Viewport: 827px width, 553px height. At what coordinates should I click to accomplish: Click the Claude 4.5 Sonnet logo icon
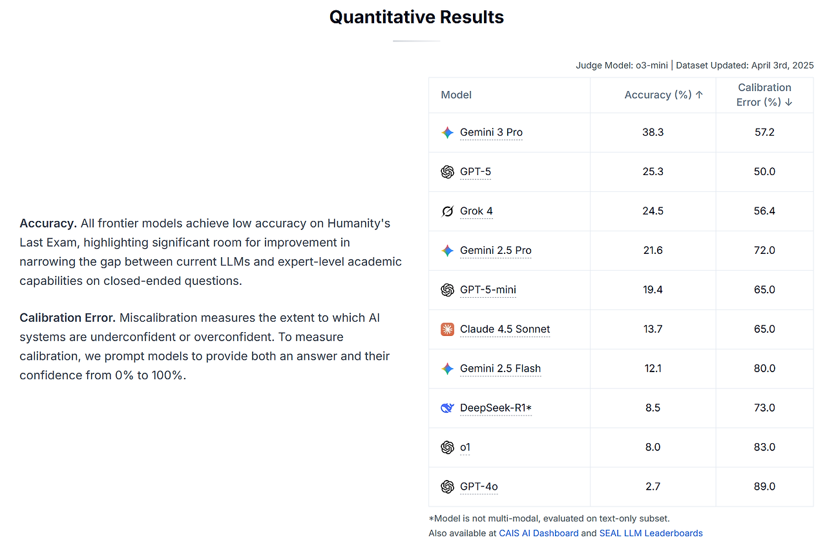447,329
